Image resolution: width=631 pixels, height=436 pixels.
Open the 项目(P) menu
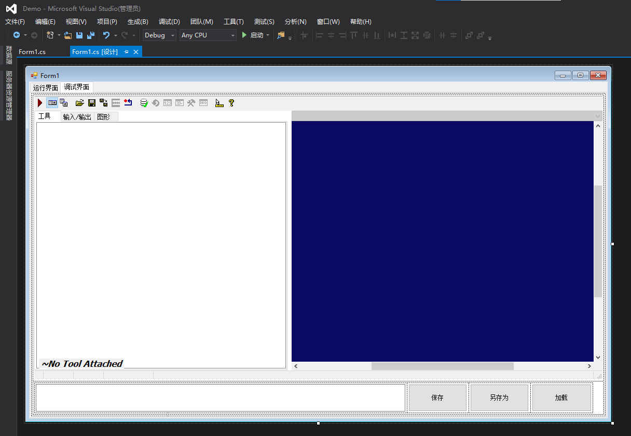(107, 22)
